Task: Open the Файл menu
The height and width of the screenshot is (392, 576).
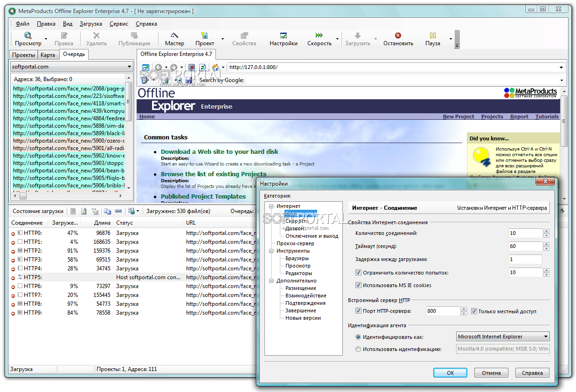Action: [22, 24]
